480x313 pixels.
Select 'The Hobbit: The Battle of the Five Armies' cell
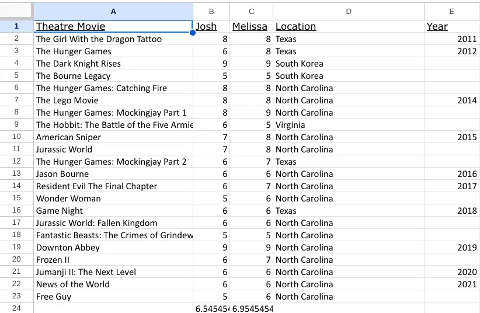[x=113, y=124]
